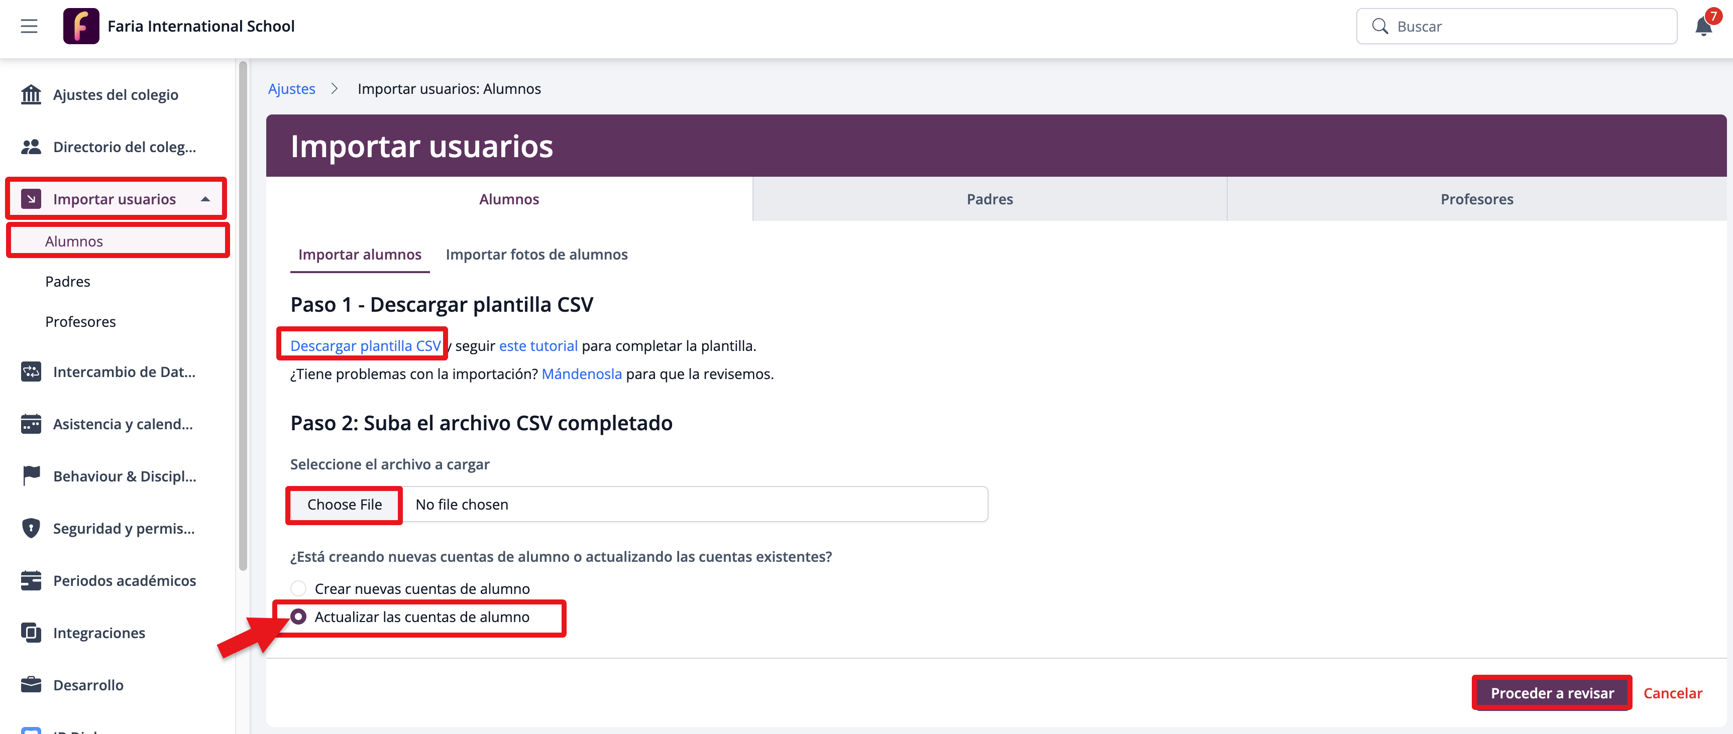The image size is (1733, 734).
Task: Click the Ajustes del colegio building icon
Action: point(31,95)
